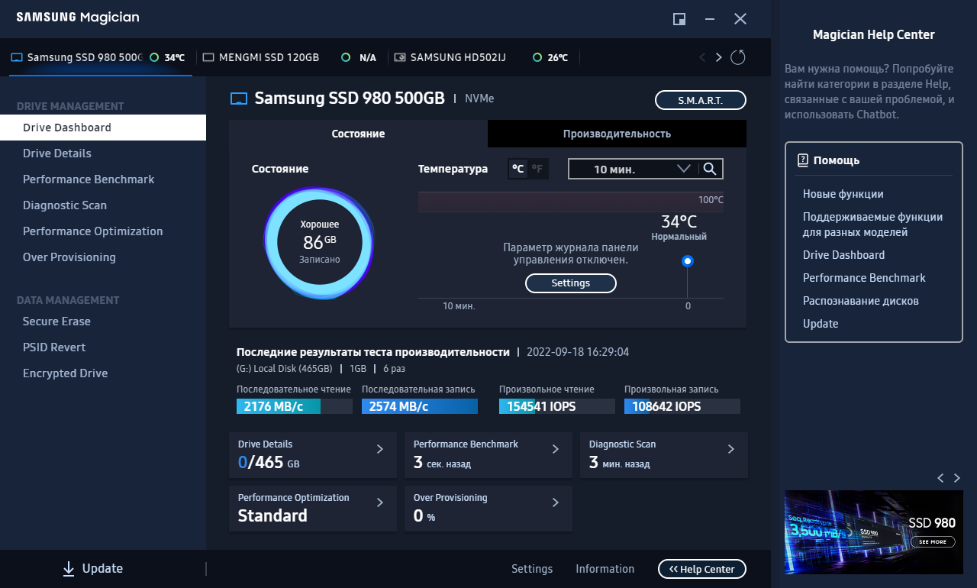
Task: Switch temperature unit to °C
Action: point(518,169)
